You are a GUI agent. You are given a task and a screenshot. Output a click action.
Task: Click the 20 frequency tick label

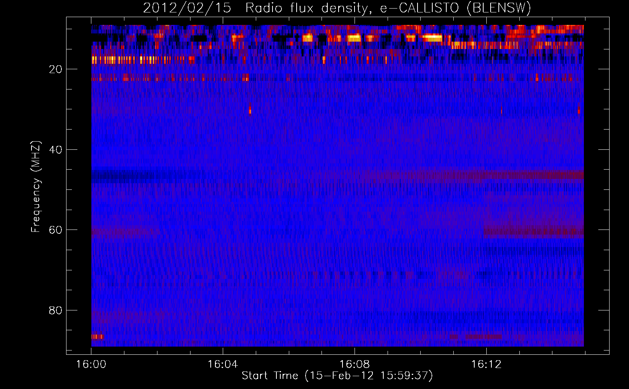[56, 70]
